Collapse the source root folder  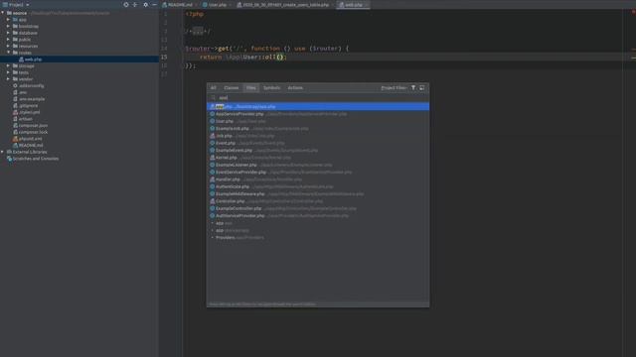click(x=3, y=13)
